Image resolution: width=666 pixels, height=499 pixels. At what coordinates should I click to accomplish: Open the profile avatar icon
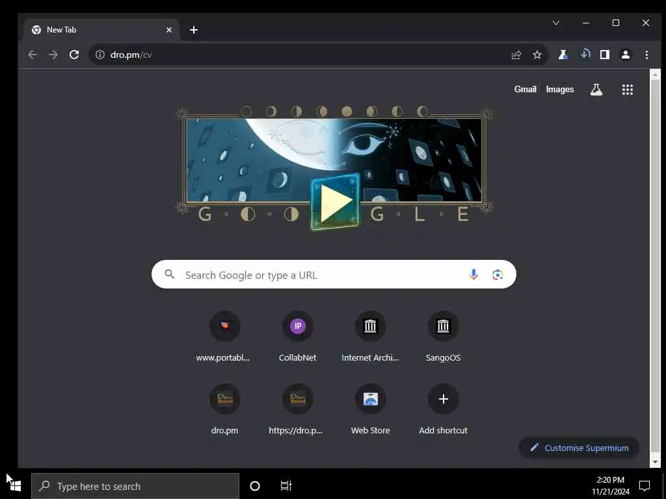pyautogui.click(x=626, y=55)
